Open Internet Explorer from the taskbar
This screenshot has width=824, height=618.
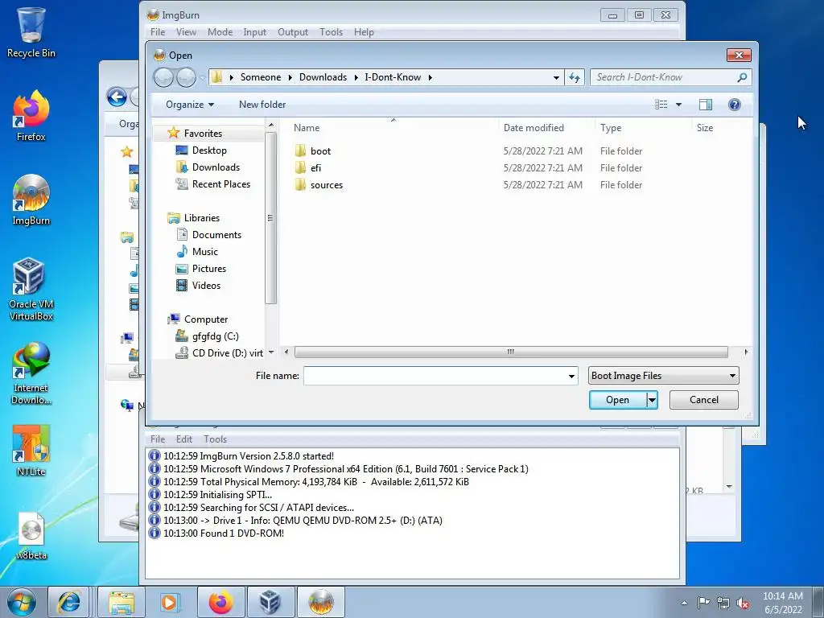[69, 602]
